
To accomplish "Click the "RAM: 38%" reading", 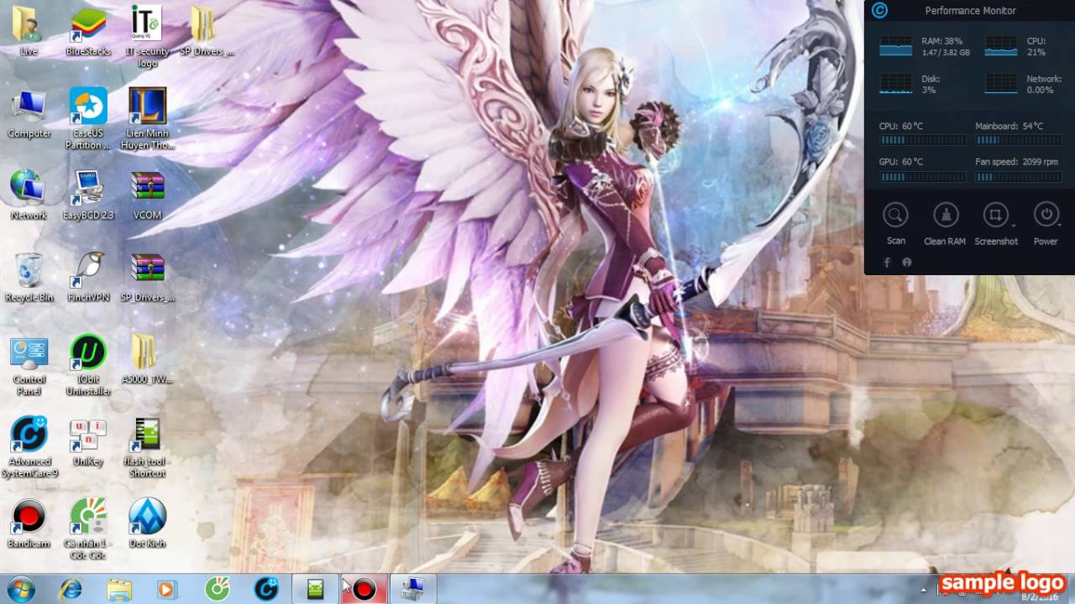I will click(941, 41).
